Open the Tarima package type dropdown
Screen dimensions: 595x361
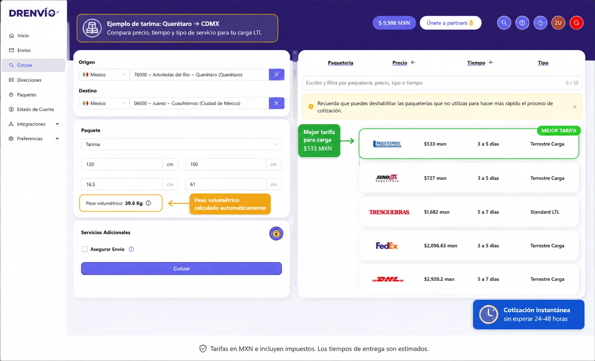[x=182, y=144]
